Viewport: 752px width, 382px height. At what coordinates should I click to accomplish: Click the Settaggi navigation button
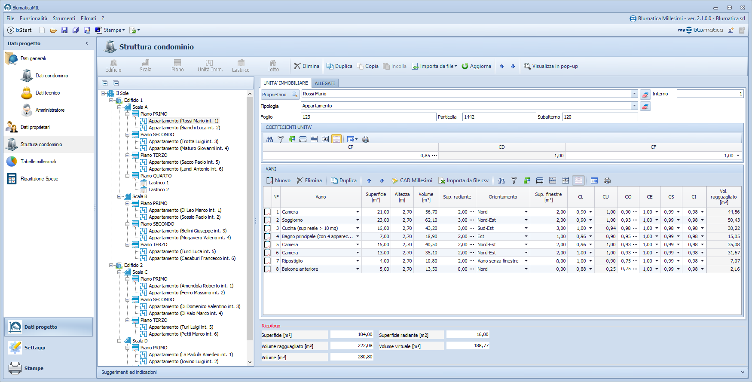point(34,348)
